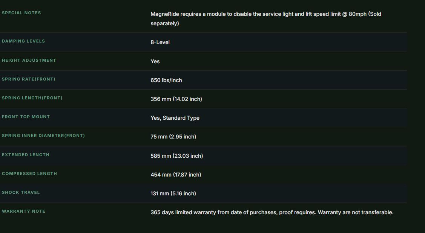Select the 356 mm spring length value
This screenshot has width=425, height=233.
(x=176, y=99)
